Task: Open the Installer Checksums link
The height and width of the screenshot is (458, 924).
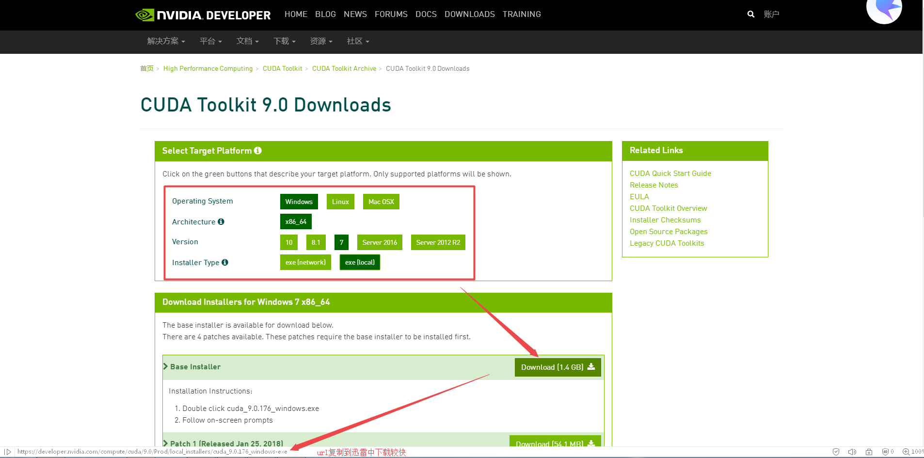Action: [665, 220]
